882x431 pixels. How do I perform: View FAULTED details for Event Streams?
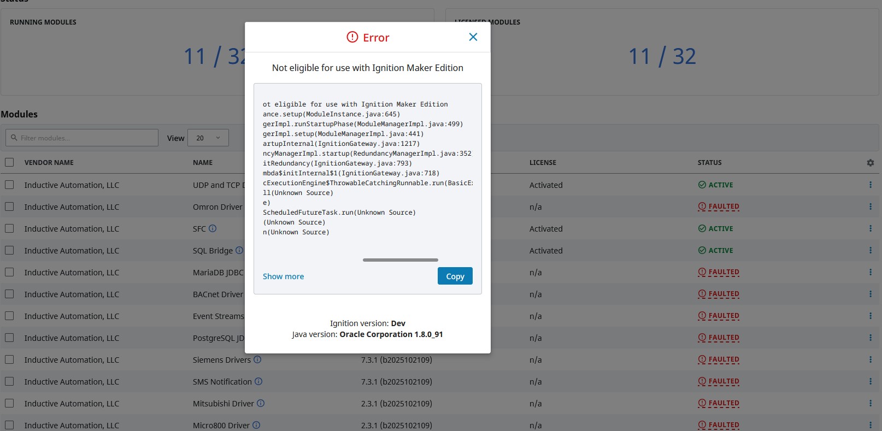tap(719, 316)
